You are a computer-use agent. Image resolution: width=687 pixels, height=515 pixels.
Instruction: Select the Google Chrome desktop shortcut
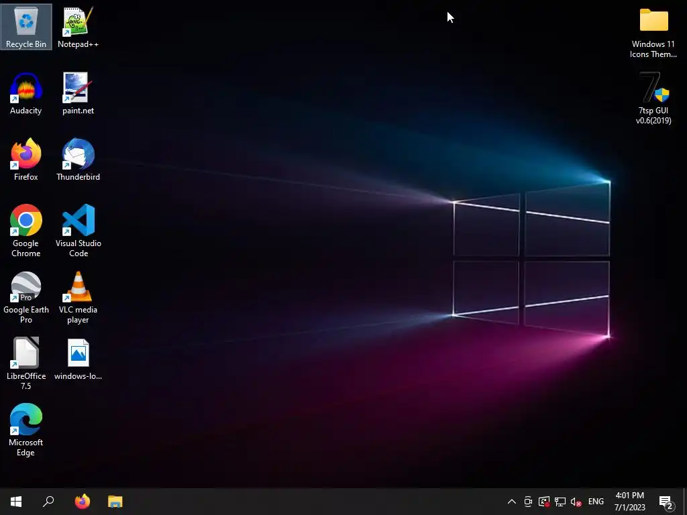pyautogui.click(x=26, y=231)
